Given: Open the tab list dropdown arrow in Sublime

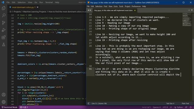Looking at the screenshot, I should 192,10.
